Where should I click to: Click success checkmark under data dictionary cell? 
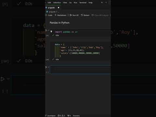click(x=53, y=59)
